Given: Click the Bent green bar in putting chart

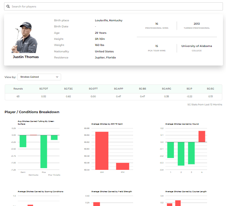Looking at the screenshot, I should pyautogui.click(x=23, y=141).
